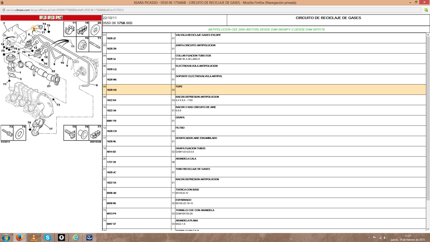Click the CIRCUITO DE RECICLAJE DE GASES title
430x242 pixels.
pos(328,18)
